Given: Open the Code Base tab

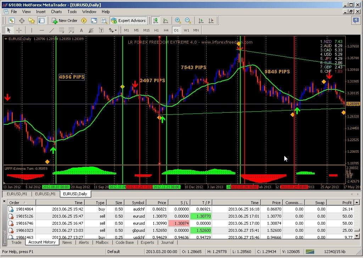Looking at the screenshot, I should coord(124,242).
